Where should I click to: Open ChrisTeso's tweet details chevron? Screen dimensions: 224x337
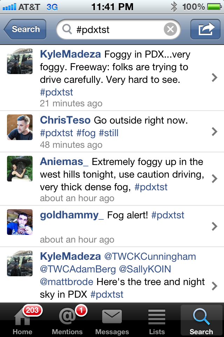215,132
